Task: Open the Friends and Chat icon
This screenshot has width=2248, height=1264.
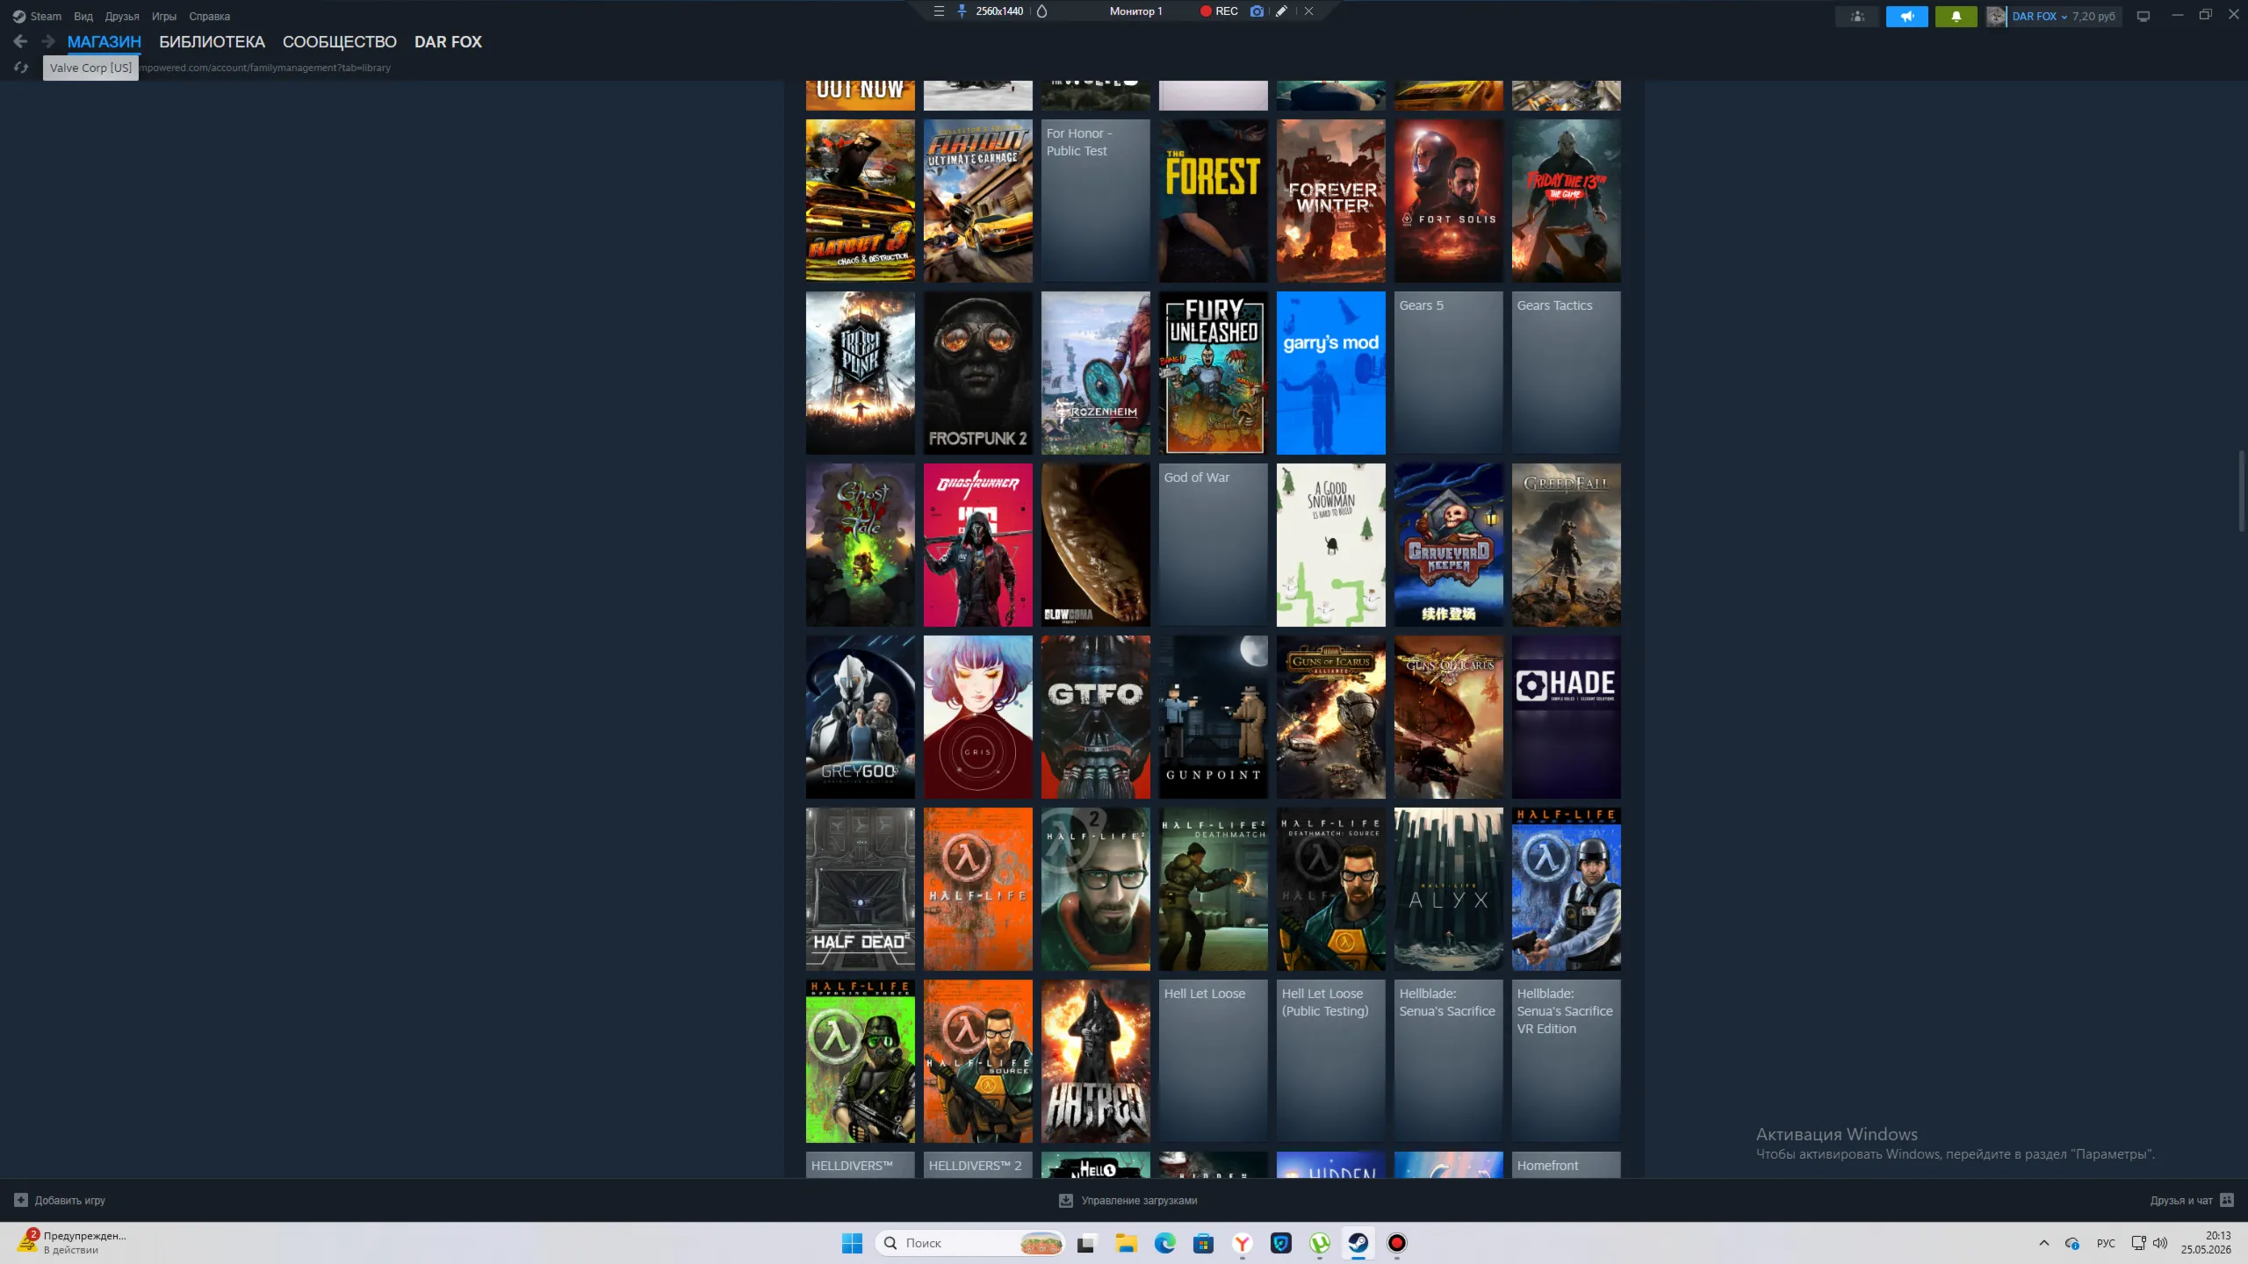Action: tap(2227, 1200)
